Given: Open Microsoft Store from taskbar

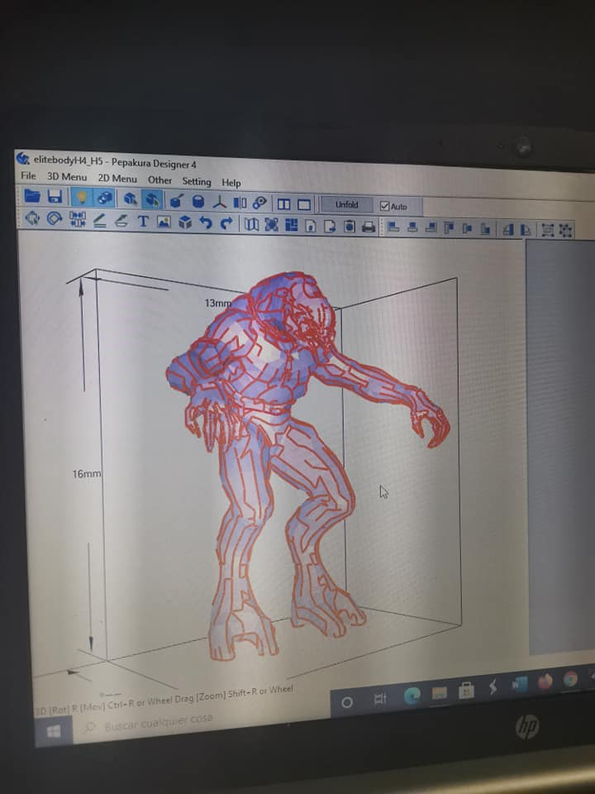Looking at the screenshot, I should [466, 690].
